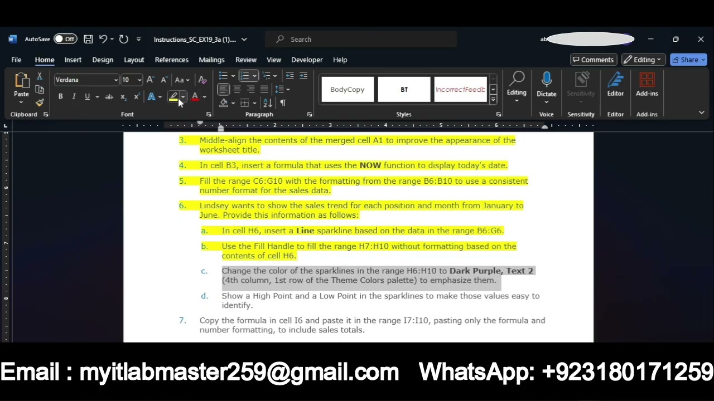
Task: Align text right
Action: [250, 89]
